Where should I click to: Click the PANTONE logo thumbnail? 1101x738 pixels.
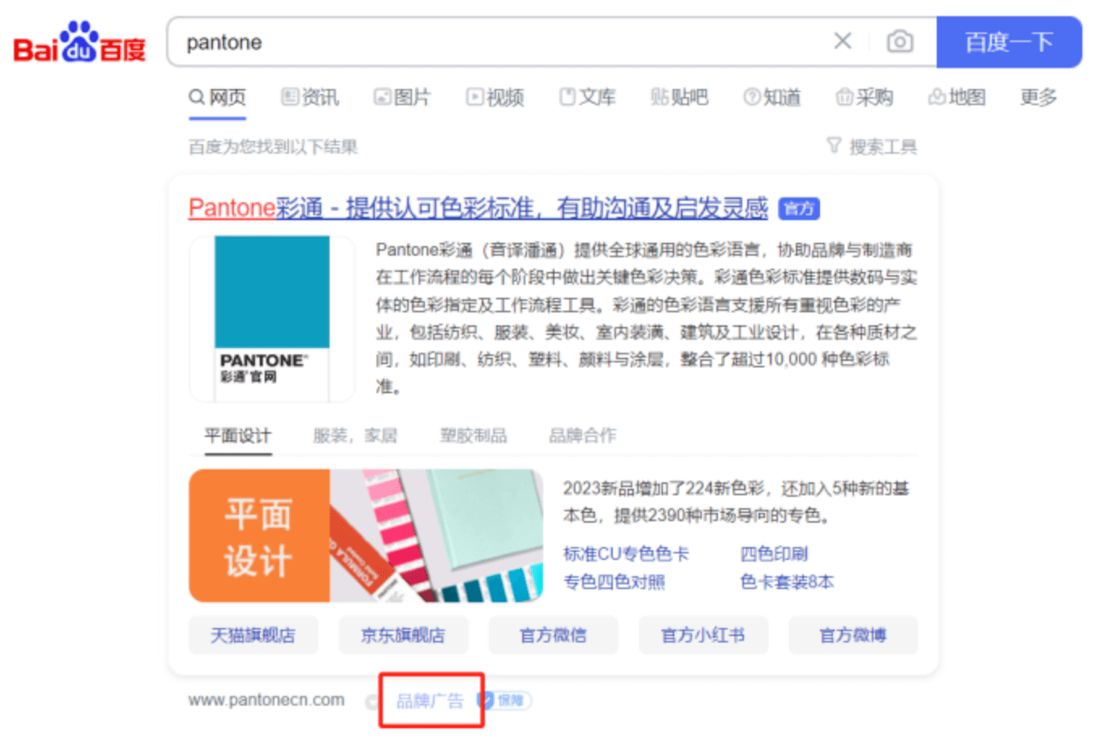click(272, 318)
